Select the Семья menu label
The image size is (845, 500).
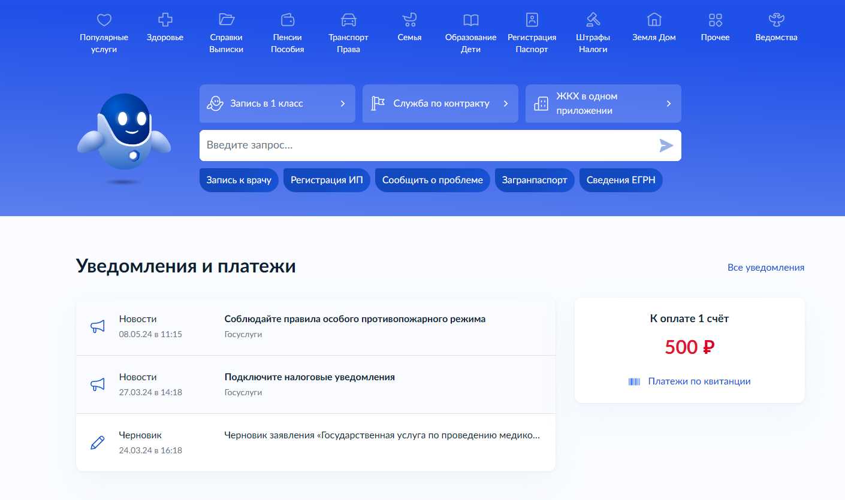(409, 37)
